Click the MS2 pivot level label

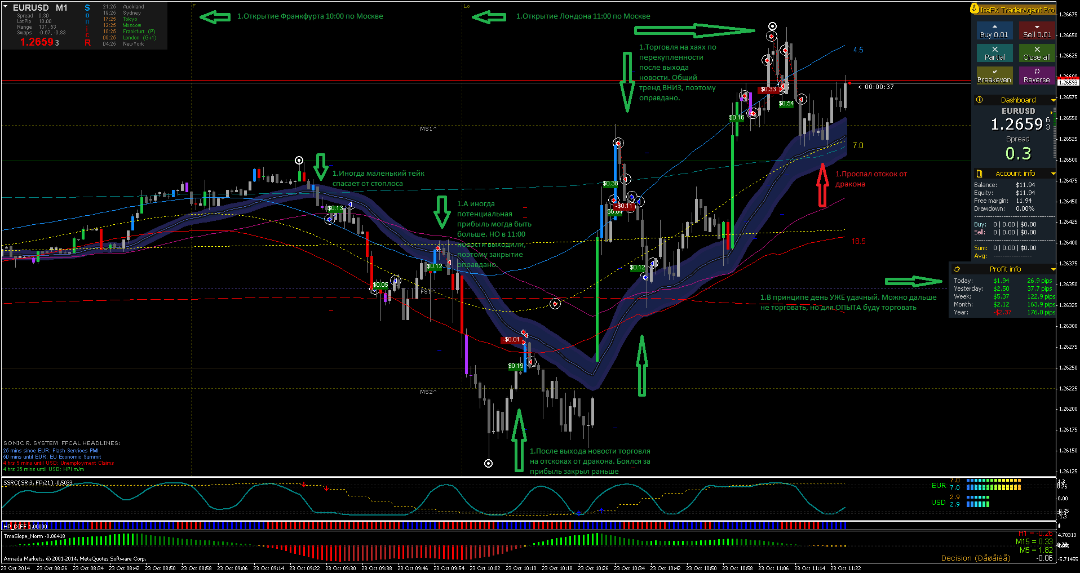click(x=428, y=392)
